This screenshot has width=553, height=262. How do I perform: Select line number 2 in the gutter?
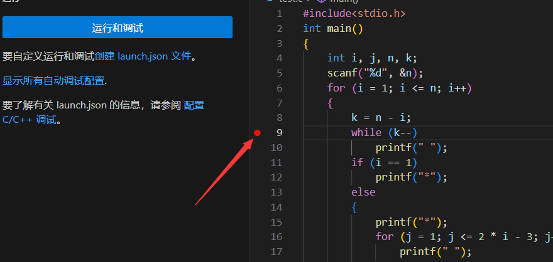click(280, 28)
